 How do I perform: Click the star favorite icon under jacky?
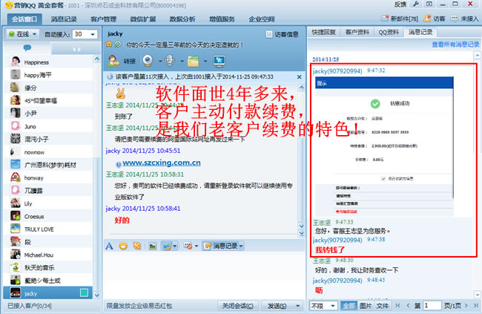[109, 45]
